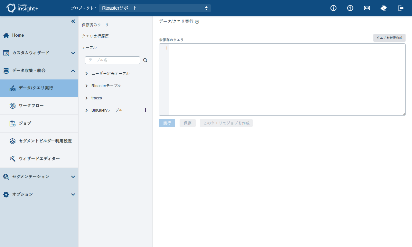Click the editor resize handle corner
The image size is (412, 247).
pos(404,114)
